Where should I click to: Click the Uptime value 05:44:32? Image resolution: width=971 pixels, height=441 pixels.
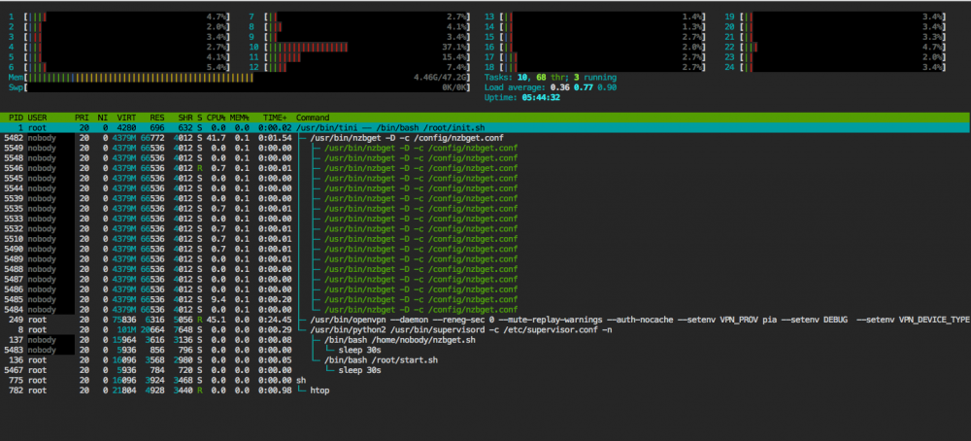(539, 97)
